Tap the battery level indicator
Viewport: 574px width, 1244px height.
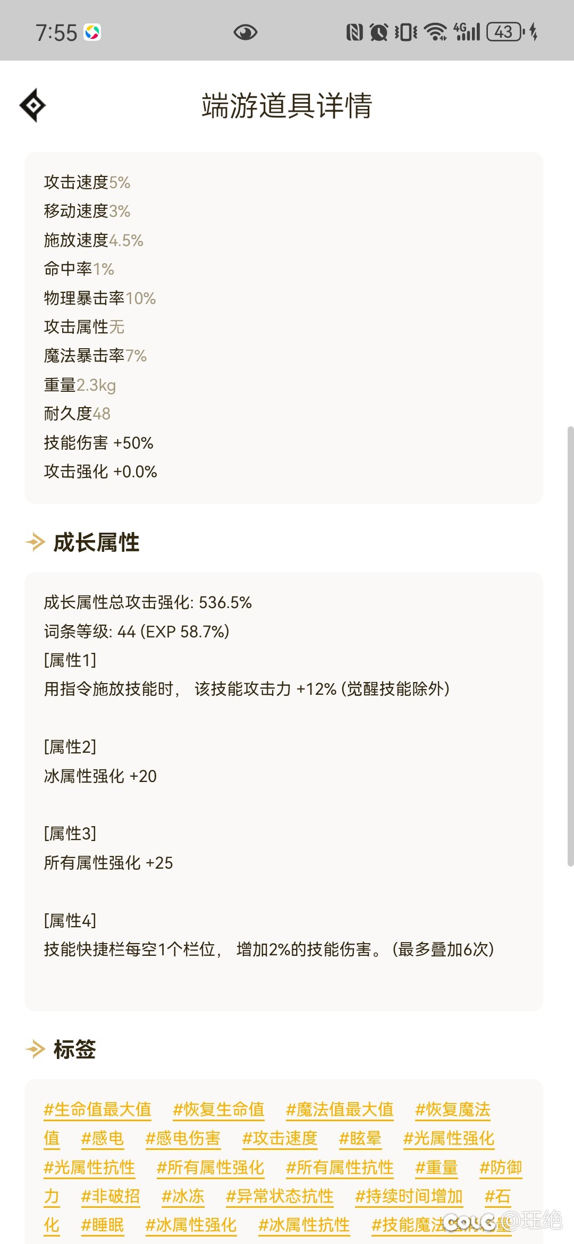504,32
